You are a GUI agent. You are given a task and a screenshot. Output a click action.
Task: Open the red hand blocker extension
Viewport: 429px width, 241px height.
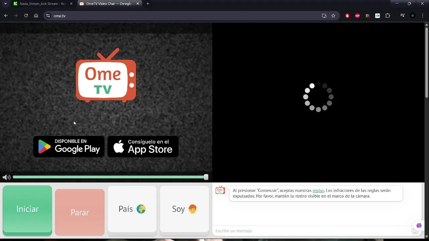(x=347, y=16)
